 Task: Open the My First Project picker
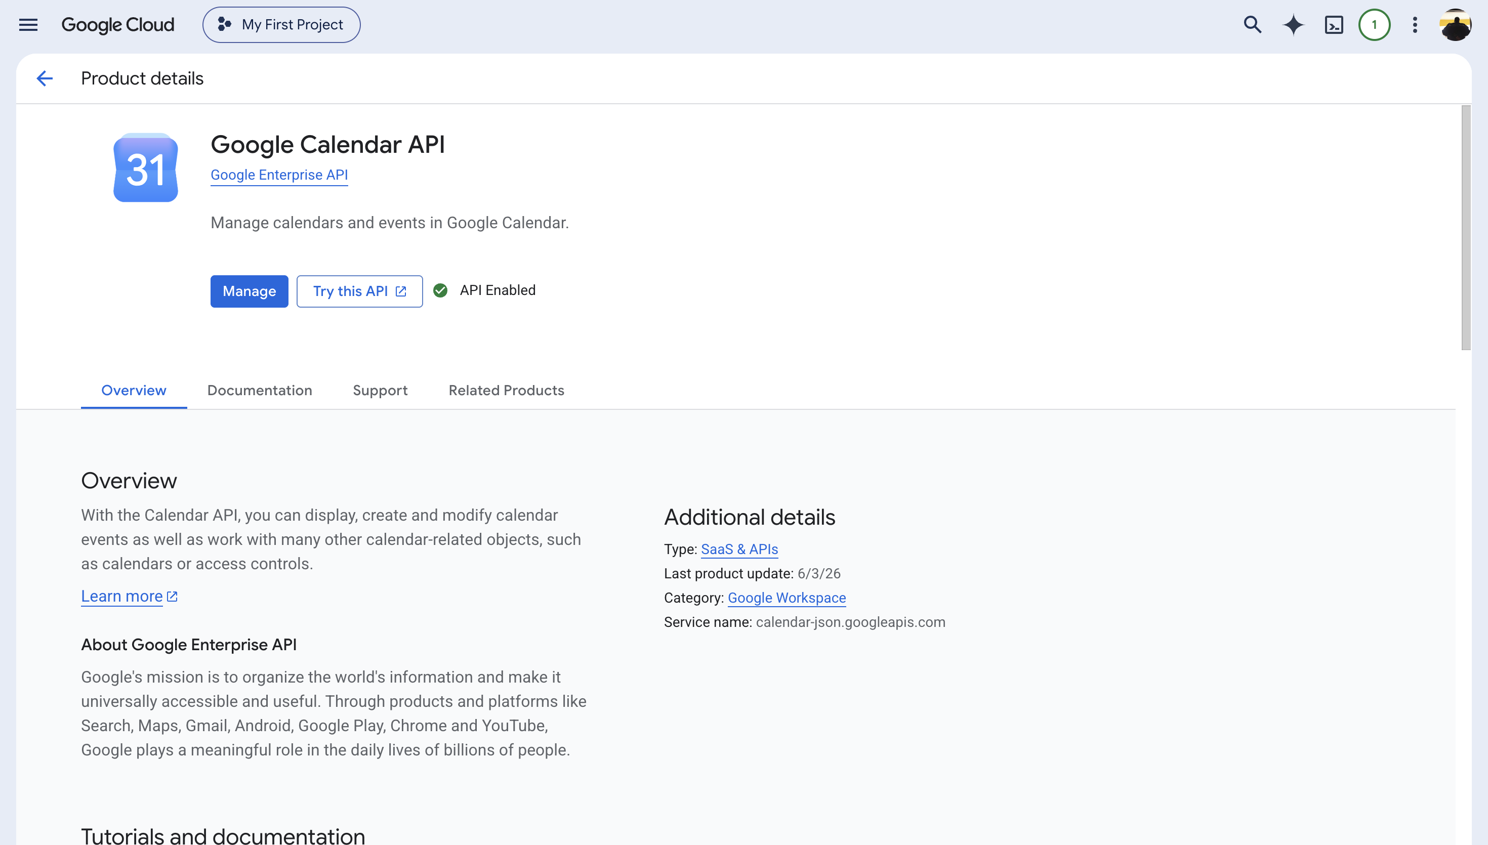click(x=281, y=24)
